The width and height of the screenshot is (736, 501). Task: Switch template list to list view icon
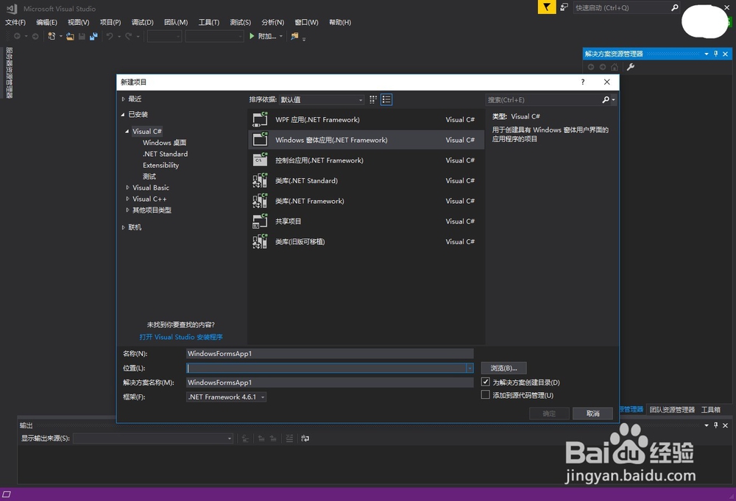click(x=386, y=99)
